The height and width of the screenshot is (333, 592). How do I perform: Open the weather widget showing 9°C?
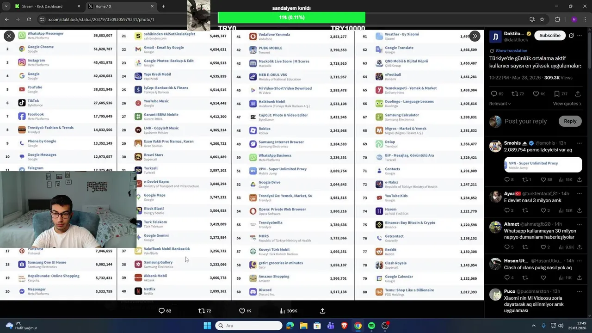21,326
